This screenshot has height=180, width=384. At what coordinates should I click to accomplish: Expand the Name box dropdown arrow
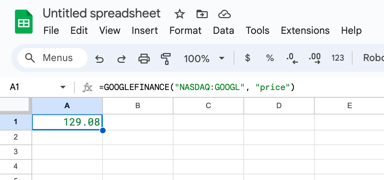click(63, 87)
